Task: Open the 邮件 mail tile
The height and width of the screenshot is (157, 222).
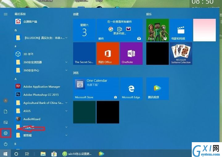Action: pyautogui.click(x=120, y=30)
